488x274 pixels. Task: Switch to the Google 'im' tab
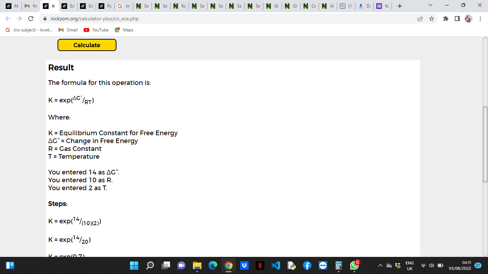coord(124,6)
